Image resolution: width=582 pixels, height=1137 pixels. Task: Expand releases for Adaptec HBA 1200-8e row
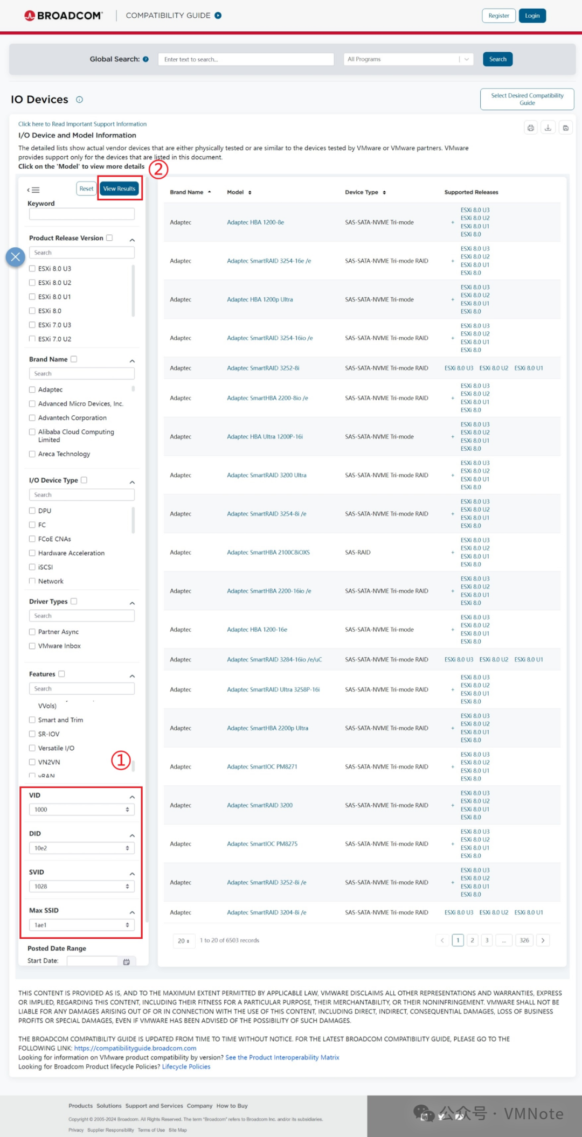(453, 222)
